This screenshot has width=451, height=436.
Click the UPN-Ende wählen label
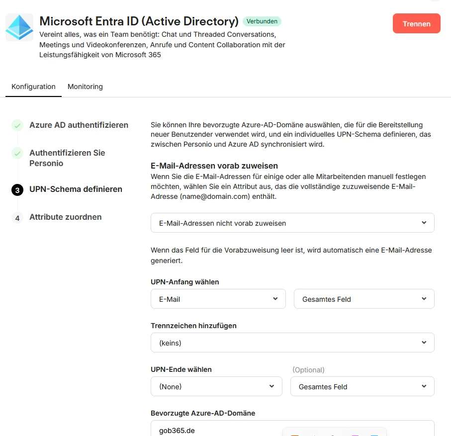[x=181, y=369]
